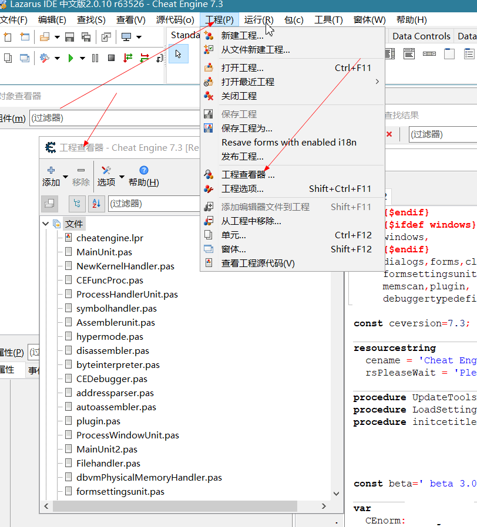Toggle directory hierarchy view in Project Inspector
The width and height of the screenshot is (477, 527).
pyautogui.click(x=77, y=204)
